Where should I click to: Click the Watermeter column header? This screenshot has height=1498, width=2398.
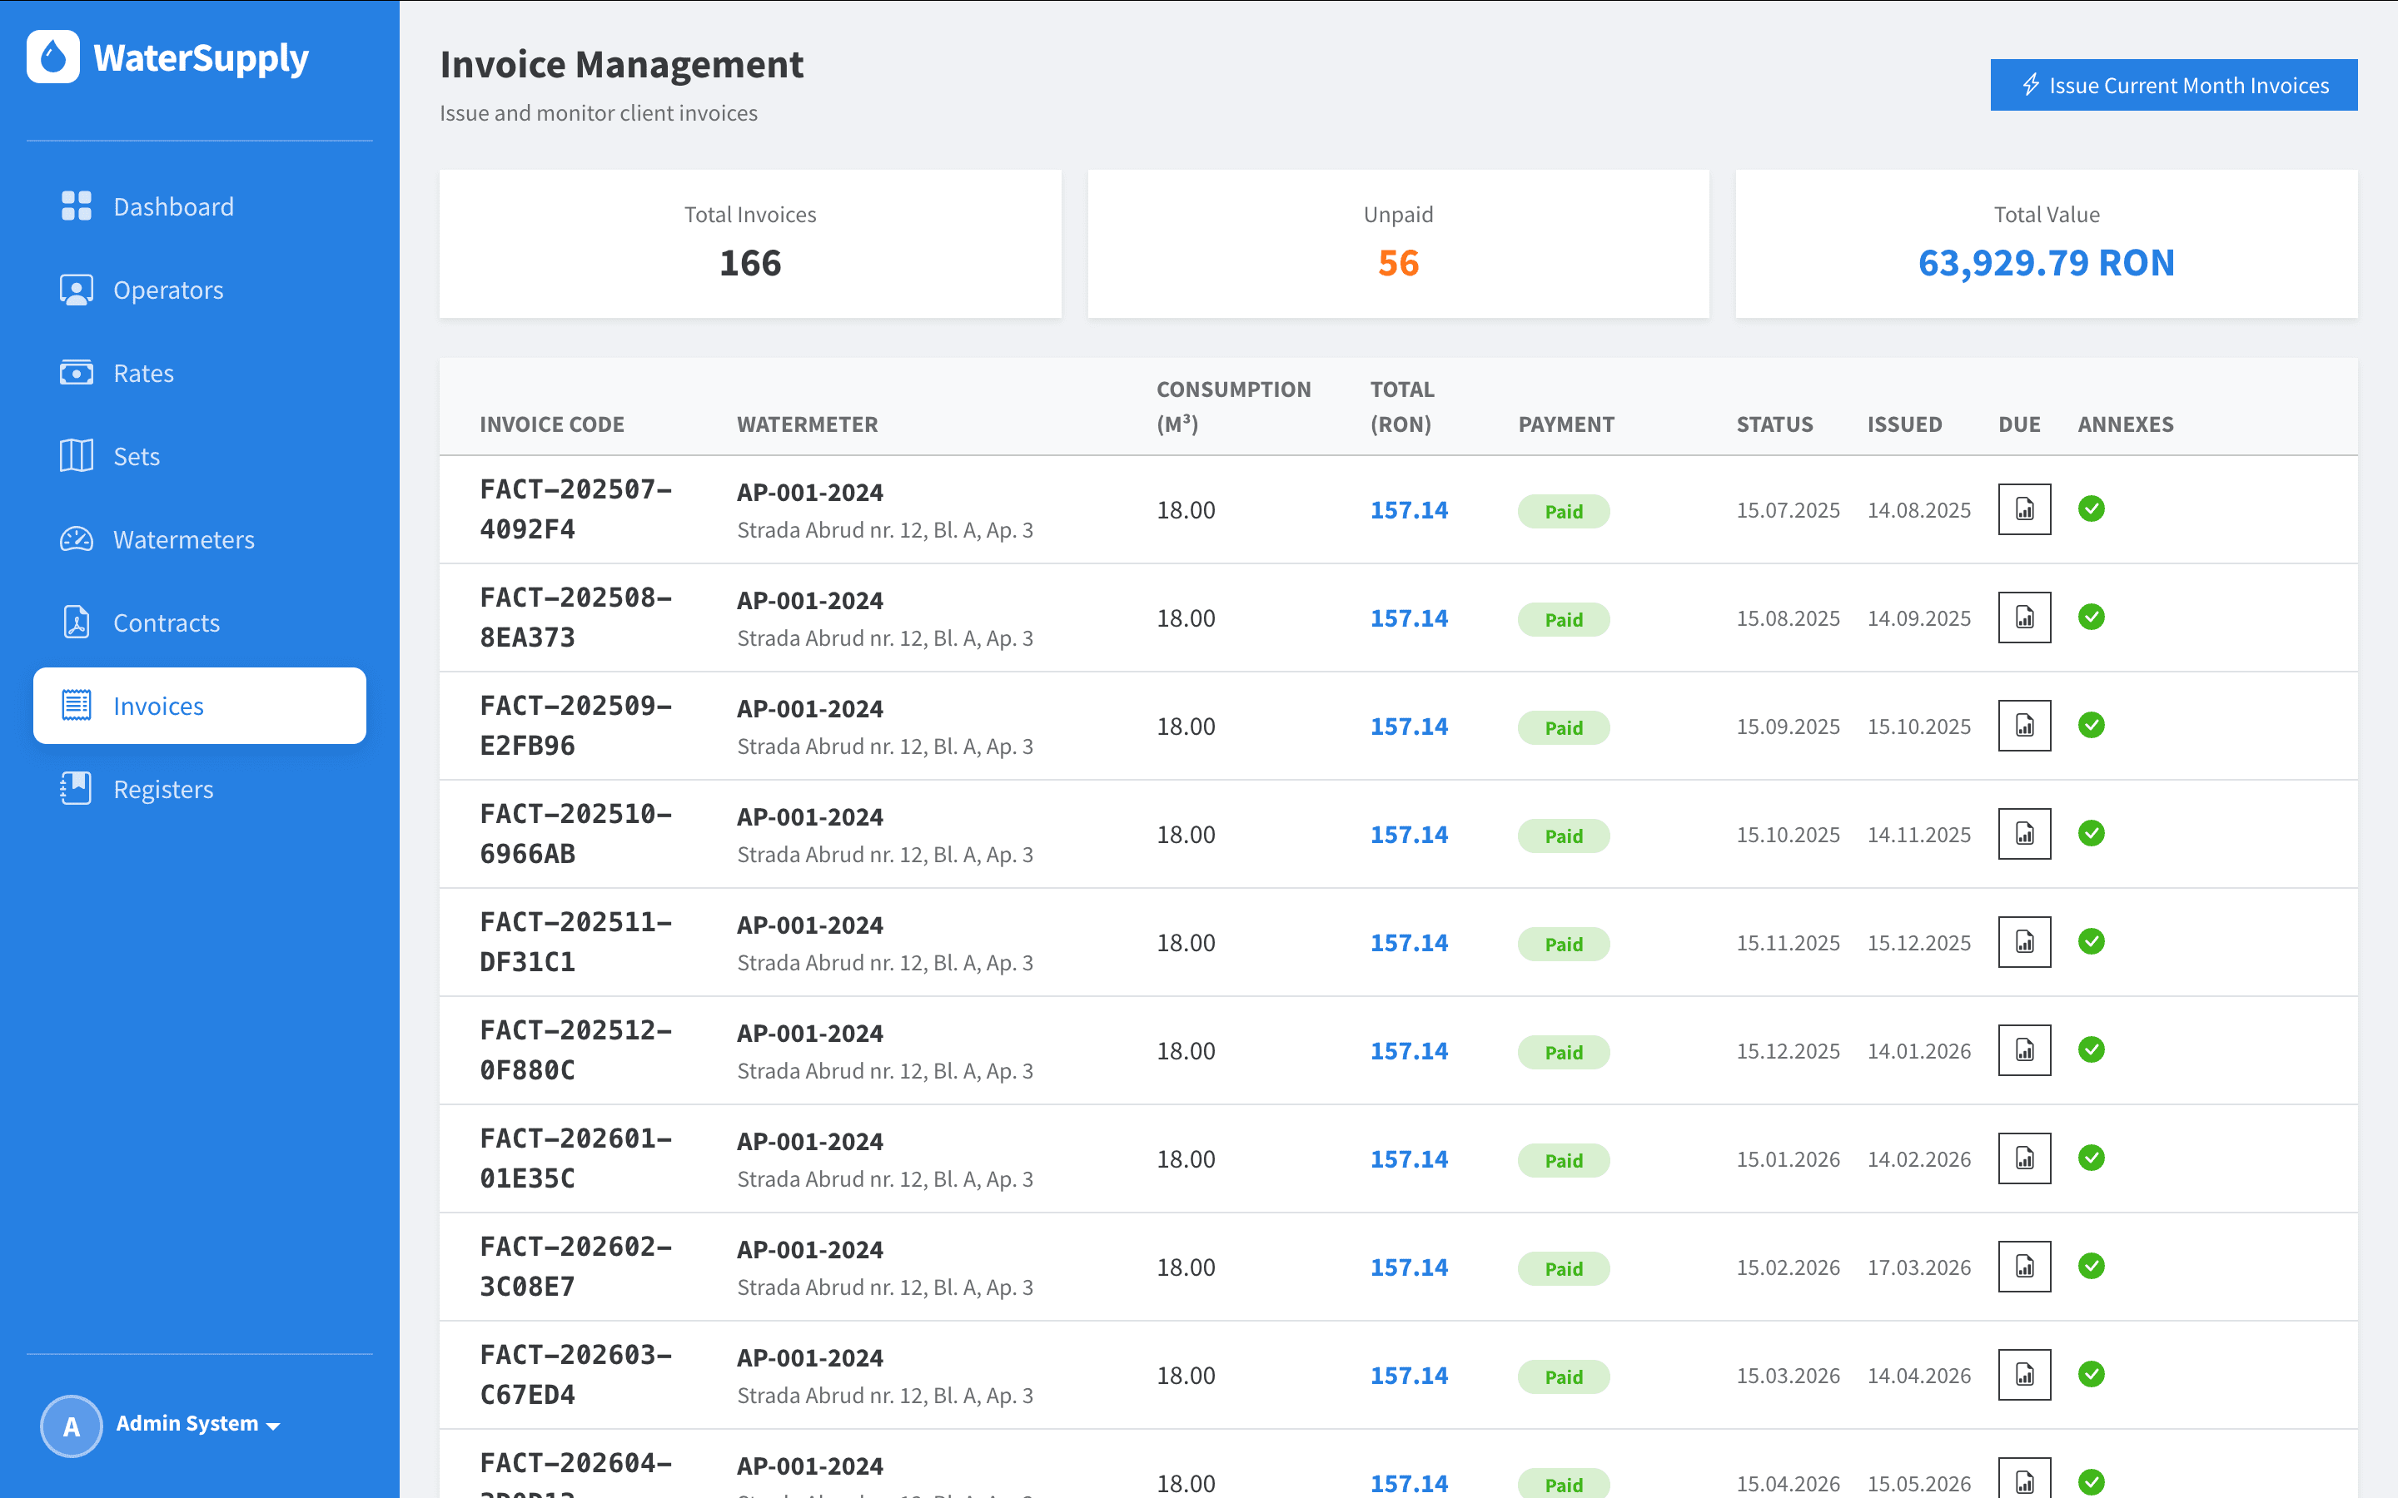(x=807, y=424)
